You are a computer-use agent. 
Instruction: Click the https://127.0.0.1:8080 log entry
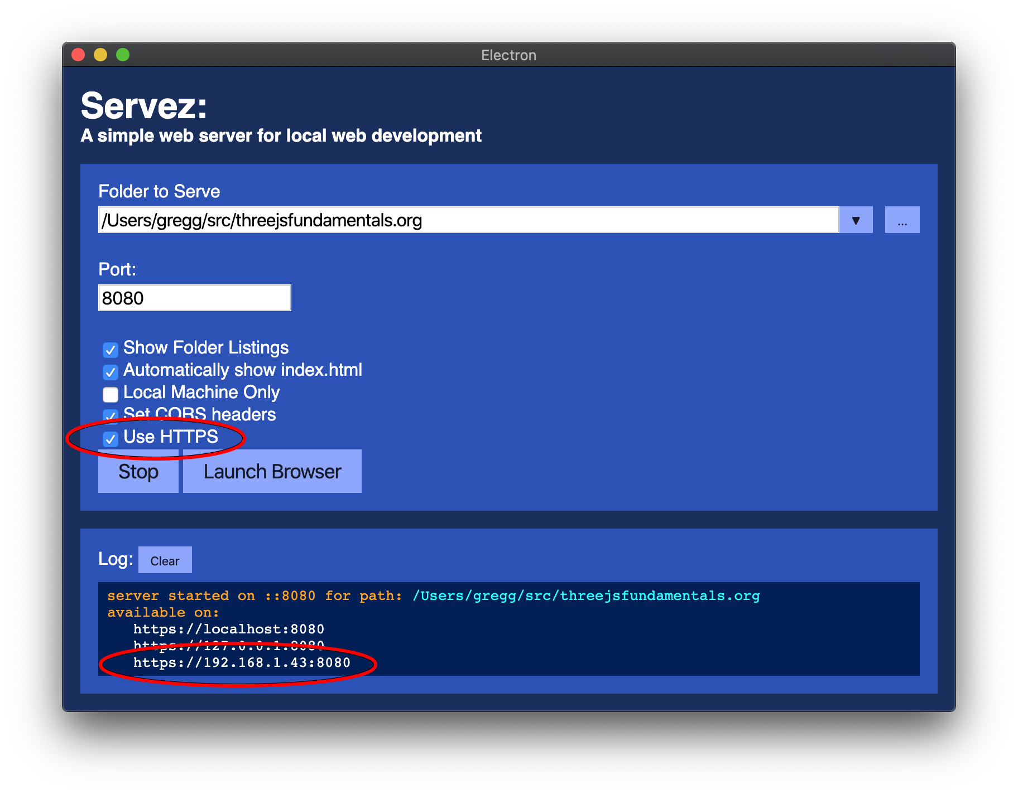coord(228,646)
